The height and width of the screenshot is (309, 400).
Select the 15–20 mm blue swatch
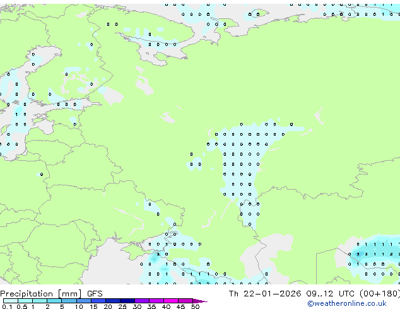[98, 301]
